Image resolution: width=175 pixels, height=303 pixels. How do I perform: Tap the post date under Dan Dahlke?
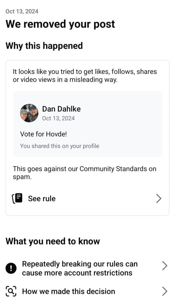(58, 118)
